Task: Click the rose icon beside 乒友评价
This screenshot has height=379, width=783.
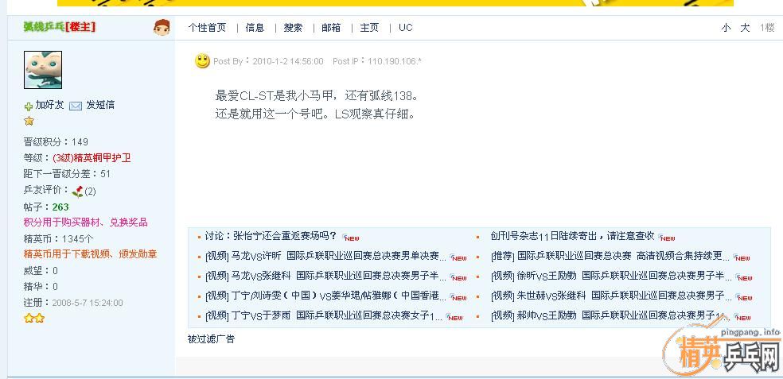Action: [77, 191]
